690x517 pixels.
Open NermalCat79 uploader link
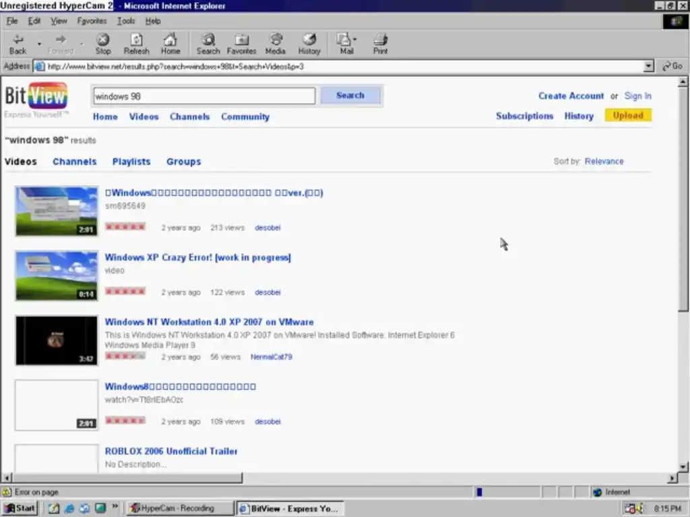click(x=271, y=357)
